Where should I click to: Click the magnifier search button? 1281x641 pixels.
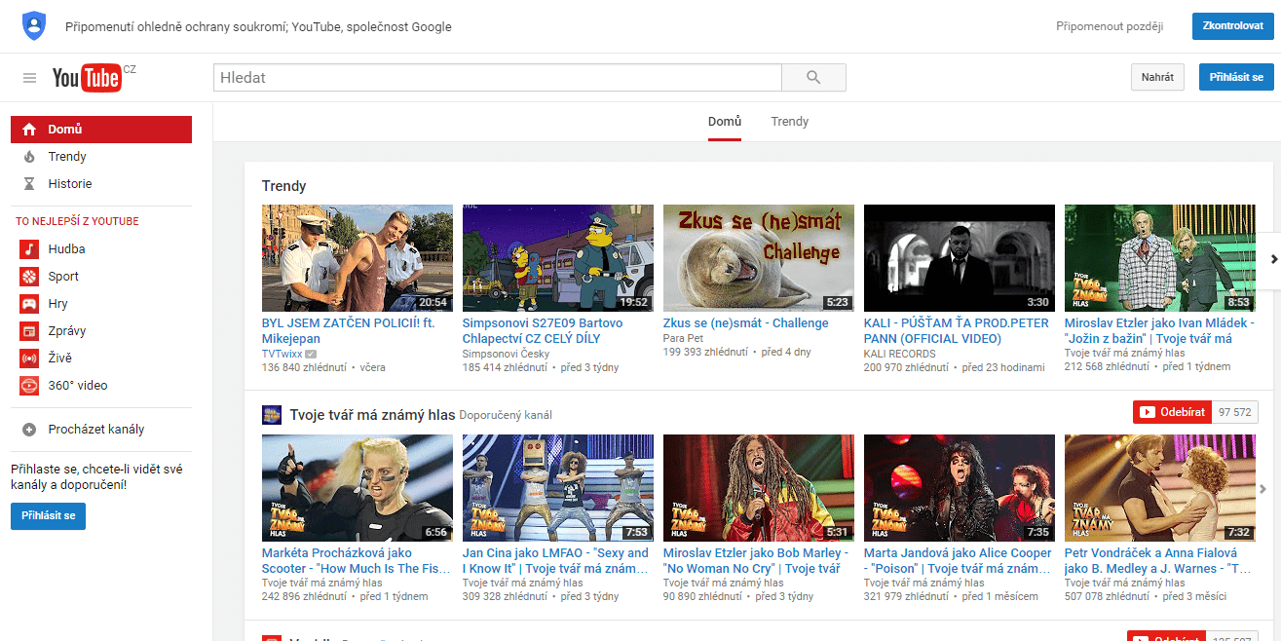pos(813,78)
